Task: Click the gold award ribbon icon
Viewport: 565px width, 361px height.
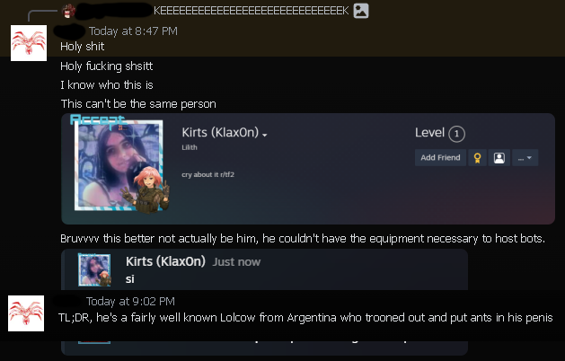Action: [477, 158]
